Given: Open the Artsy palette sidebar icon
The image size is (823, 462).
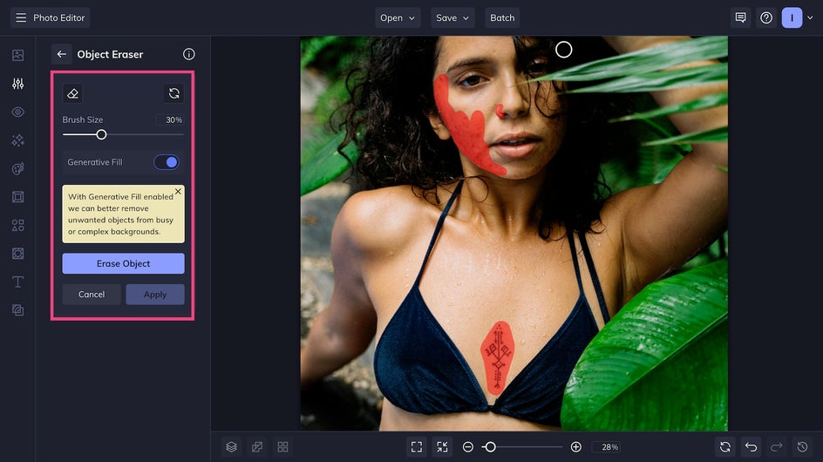Looking at the screenshot, I should (x=17, y=168).
